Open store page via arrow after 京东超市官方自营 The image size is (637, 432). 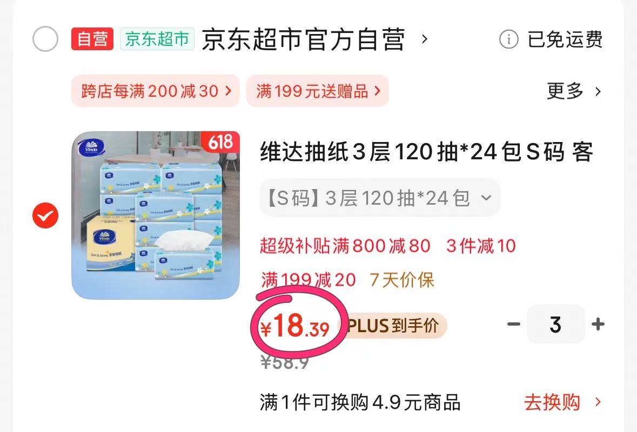425,39
